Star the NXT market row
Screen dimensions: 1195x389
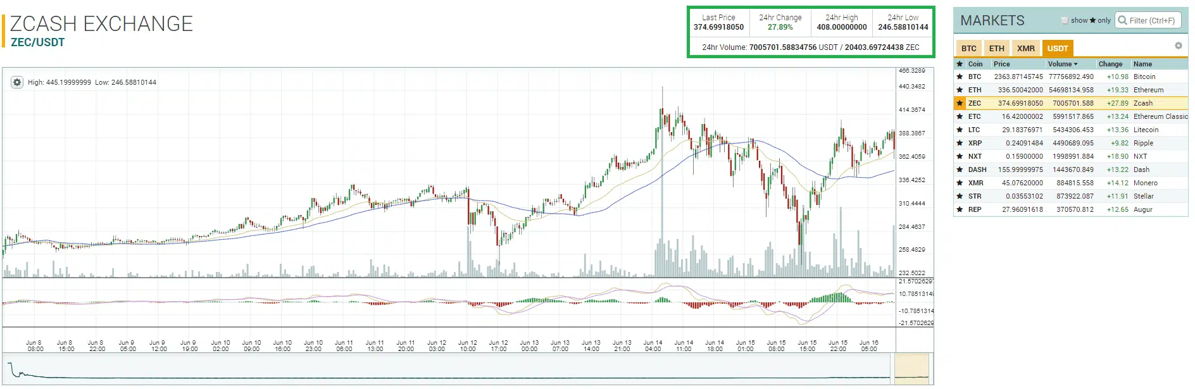point(960,156)
